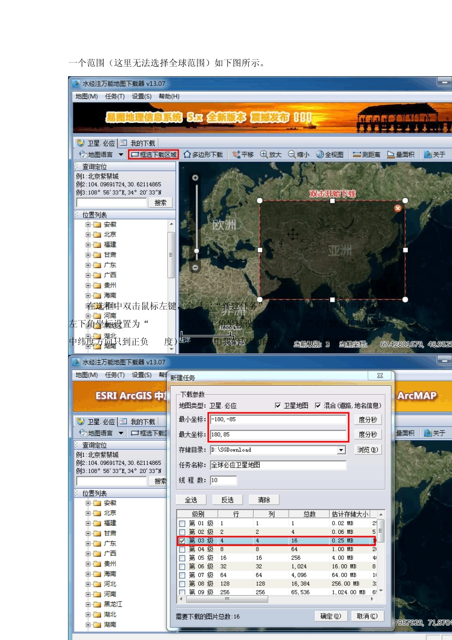This screenshot has width=452, height=640.
Task: Check the 第 04 级 level checkbox
Action: pyautogui.click(x=182, y=550)
